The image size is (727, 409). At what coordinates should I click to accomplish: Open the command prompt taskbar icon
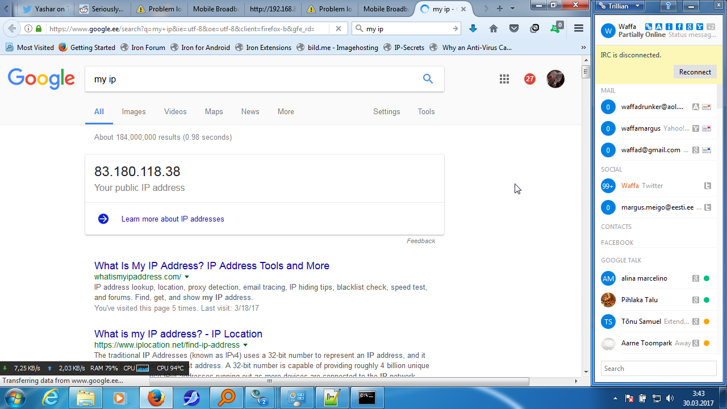[x=367, y=398]
